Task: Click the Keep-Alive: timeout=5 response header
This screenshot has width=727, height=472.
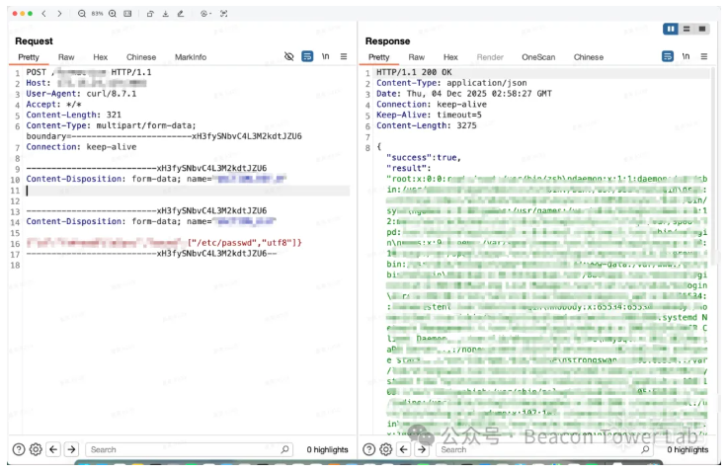Action: coord(429,115)
